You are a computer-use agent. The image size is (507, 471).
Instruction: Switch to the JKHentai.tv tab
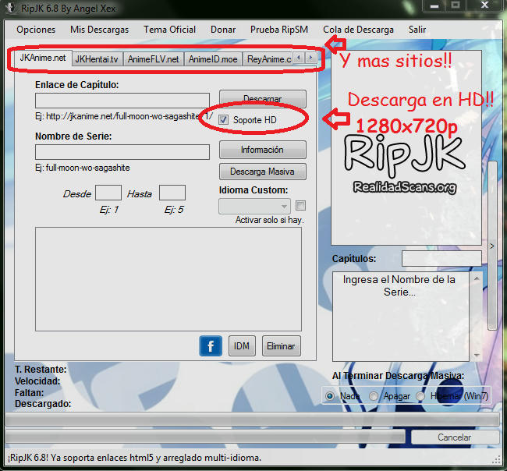[97, 59]
